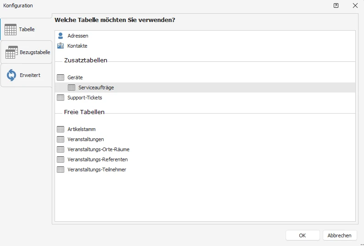Image resolution: width=364 pixels, height=246 pixels.
Task: Click the Adressen person icon
Action: click(61, 36)
